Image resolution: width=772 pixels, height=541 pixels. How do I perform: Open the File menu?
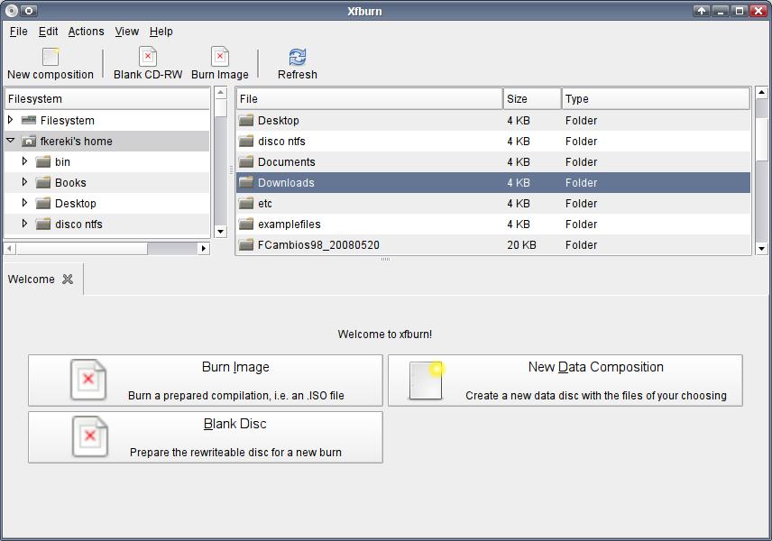[x=19, y=32]
